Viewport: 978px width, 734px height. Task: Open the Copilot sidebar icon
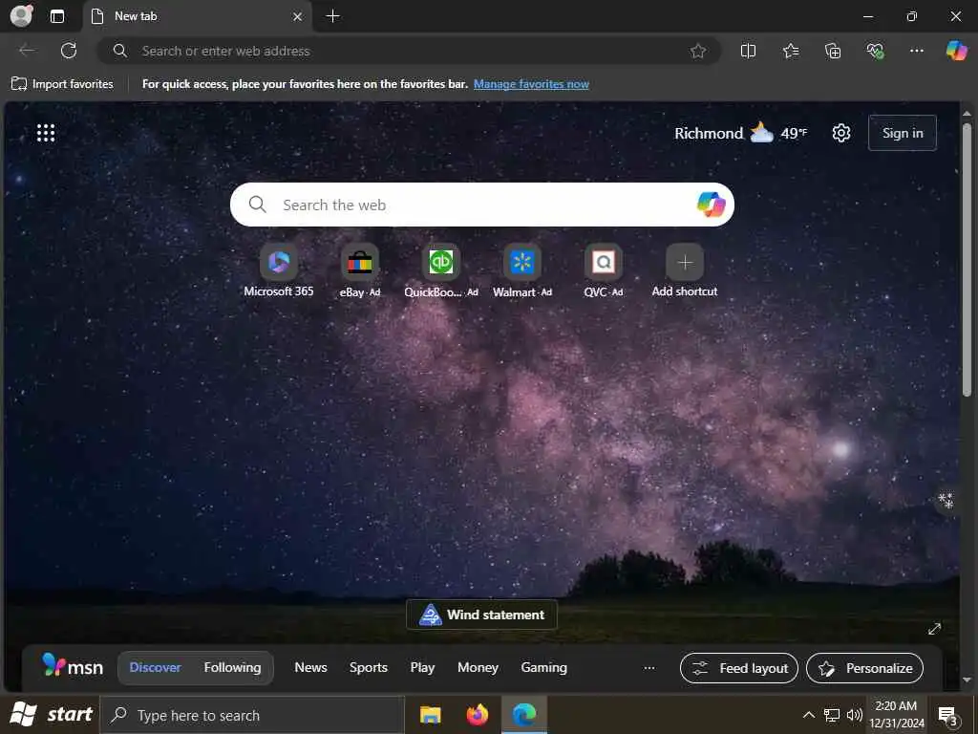tap(957, 51)
